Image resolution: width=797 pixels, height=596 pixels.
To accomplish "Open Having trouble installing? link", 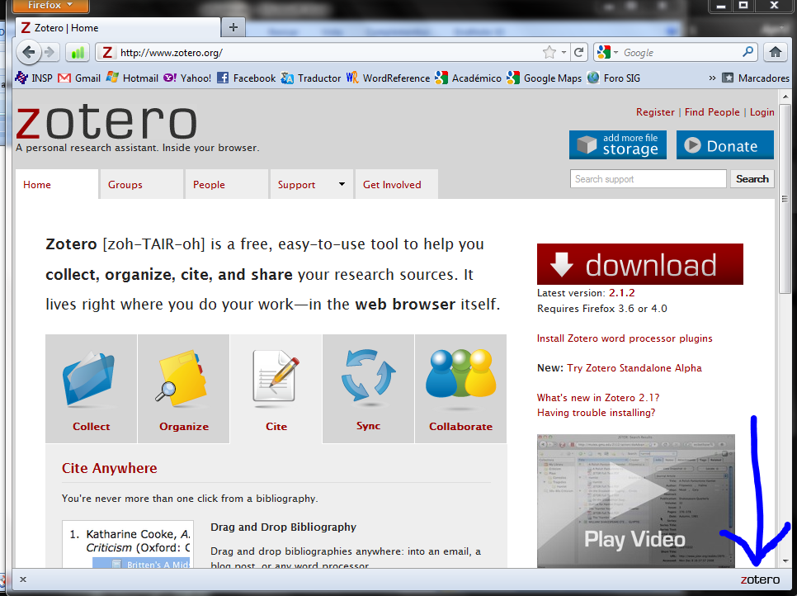I will tap(597, 413).
